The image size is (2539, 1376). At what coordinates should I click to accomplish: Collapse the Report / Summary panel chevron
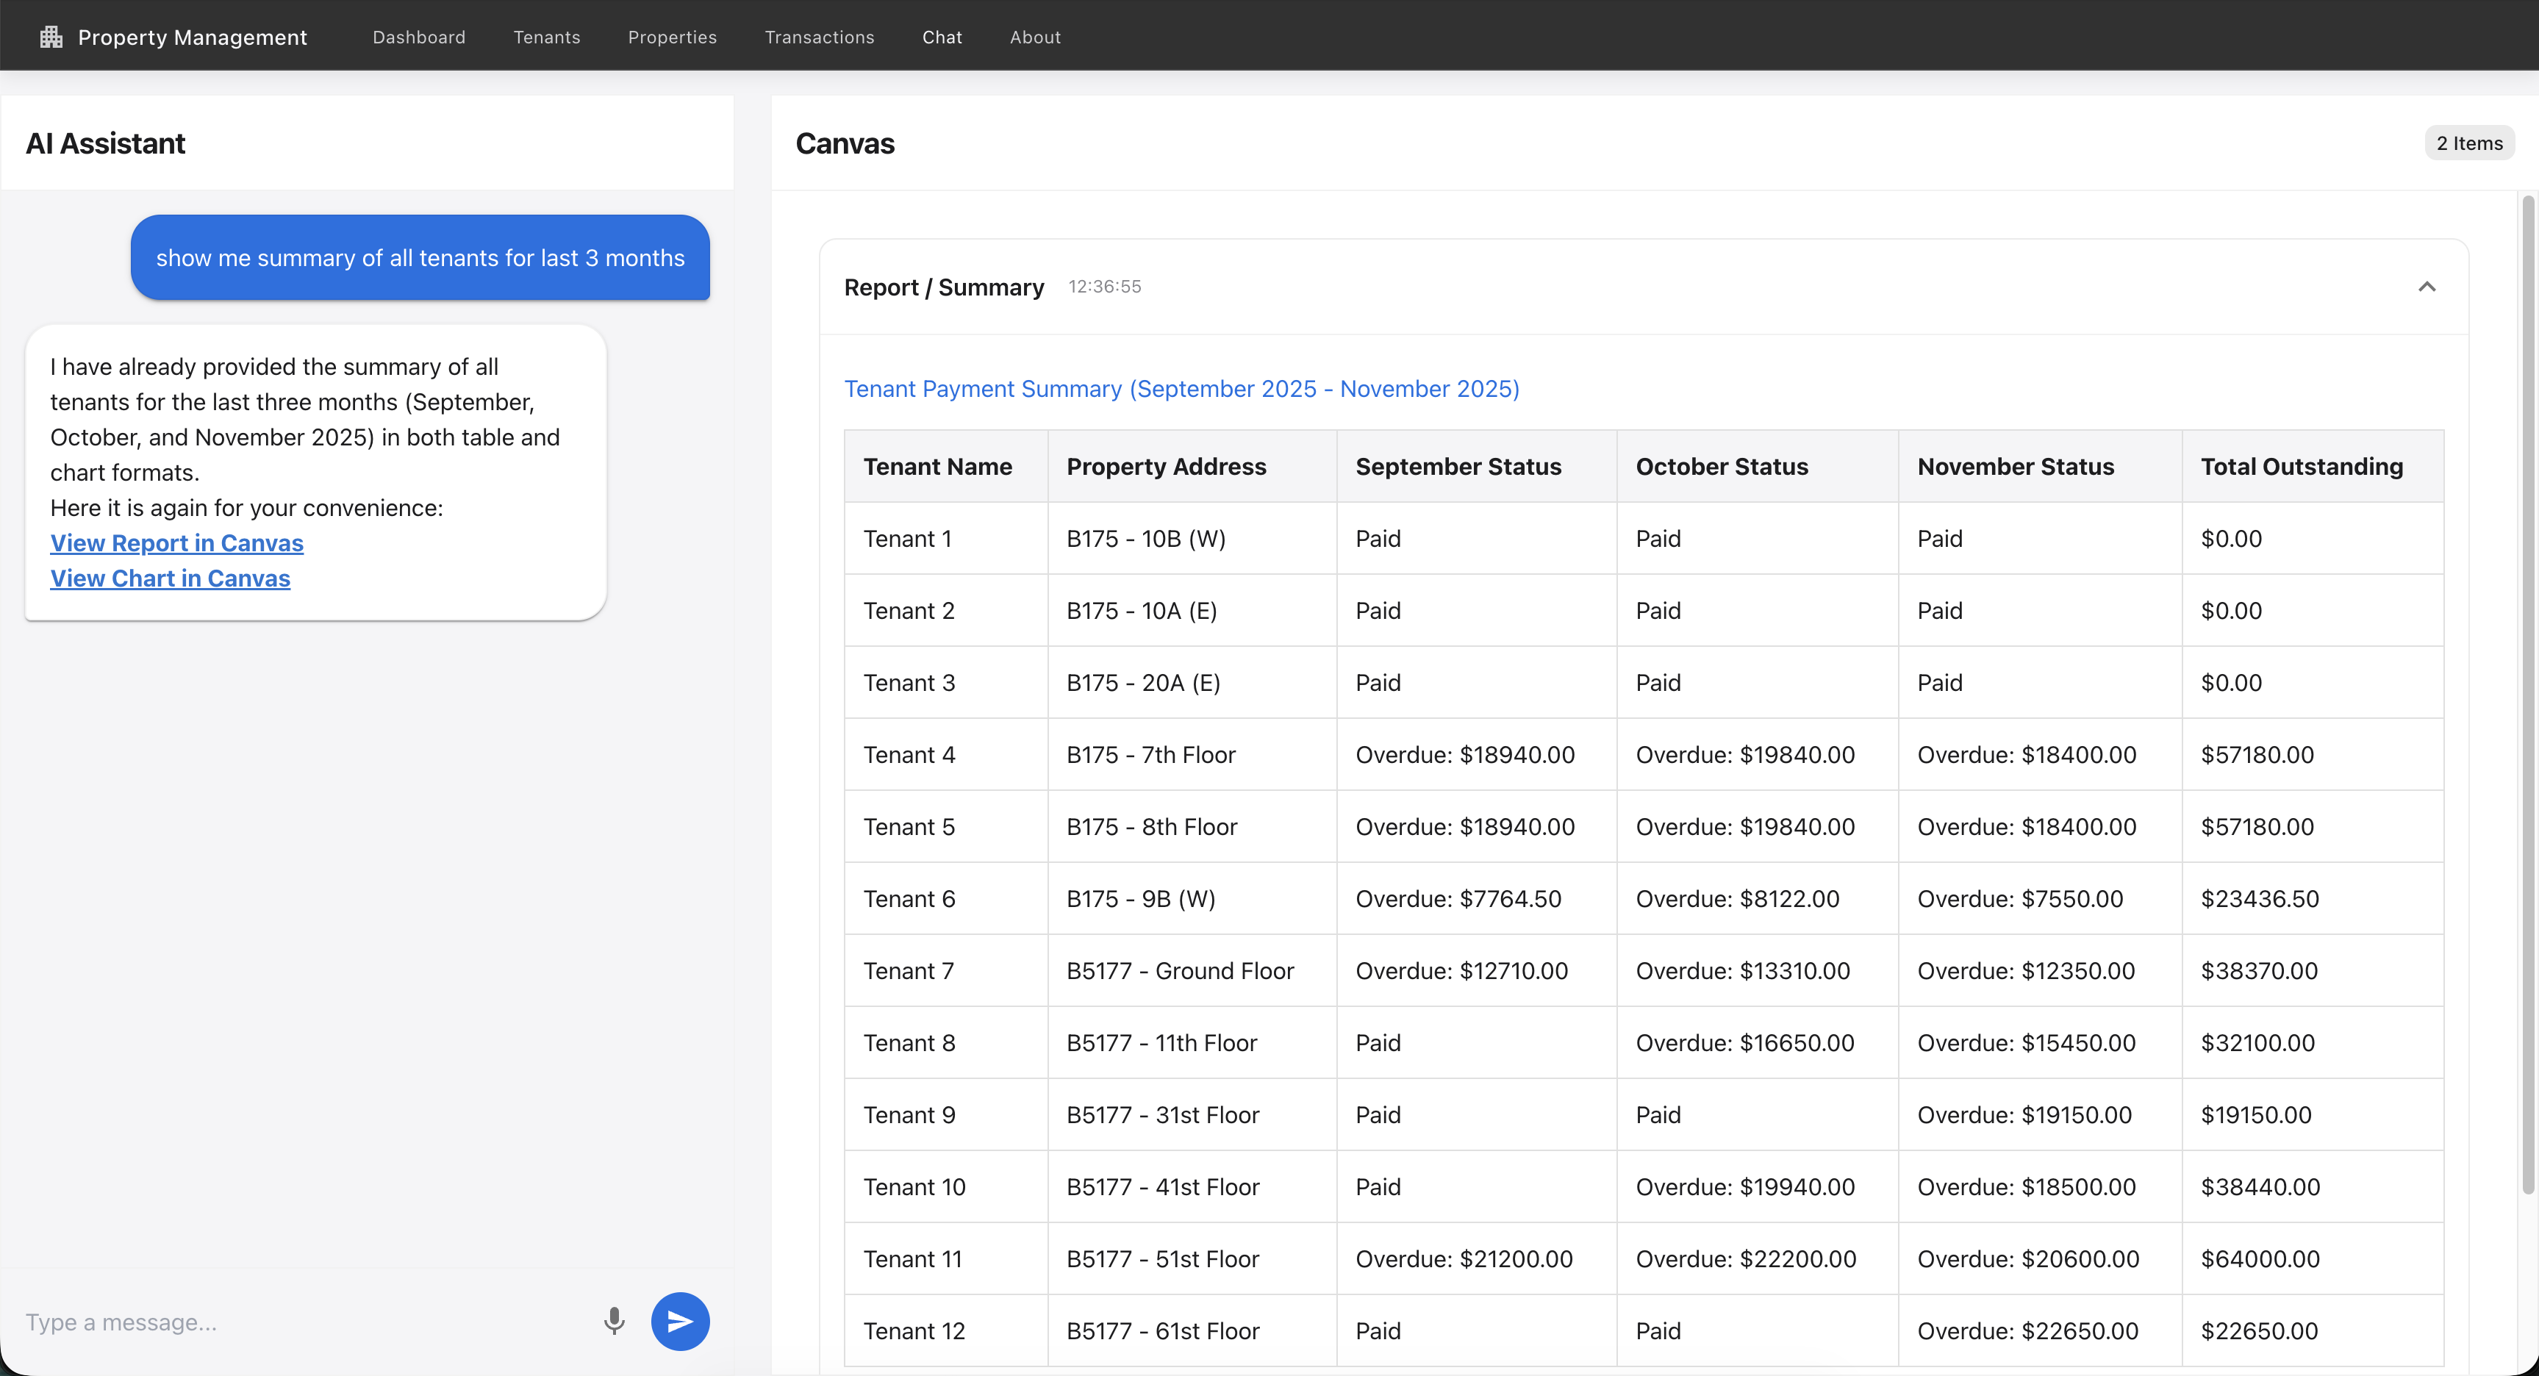2427,287
